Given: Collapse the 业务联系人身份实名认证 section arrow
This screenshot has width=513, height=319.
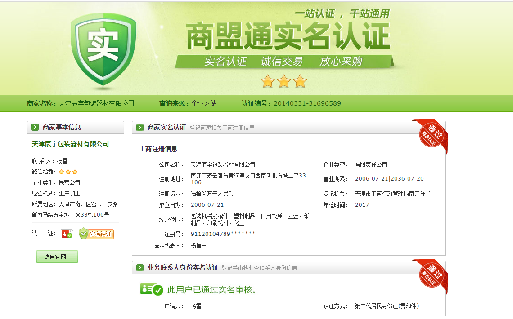Looking at the screenshot, I should point(140,268).
